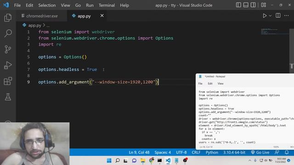Expand the run button dropdown arrow
This screenshot has height=165, width=294.
[270, 16]
